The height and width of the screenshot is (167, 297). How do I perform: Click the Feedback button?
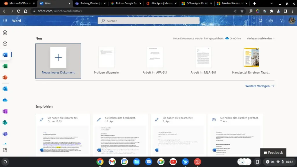tap(273, 152)
